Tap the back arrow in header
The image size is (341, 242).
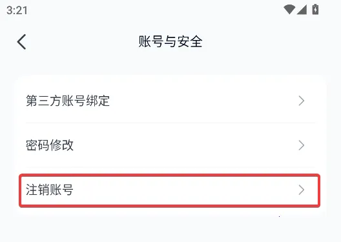tap(21, 42)
